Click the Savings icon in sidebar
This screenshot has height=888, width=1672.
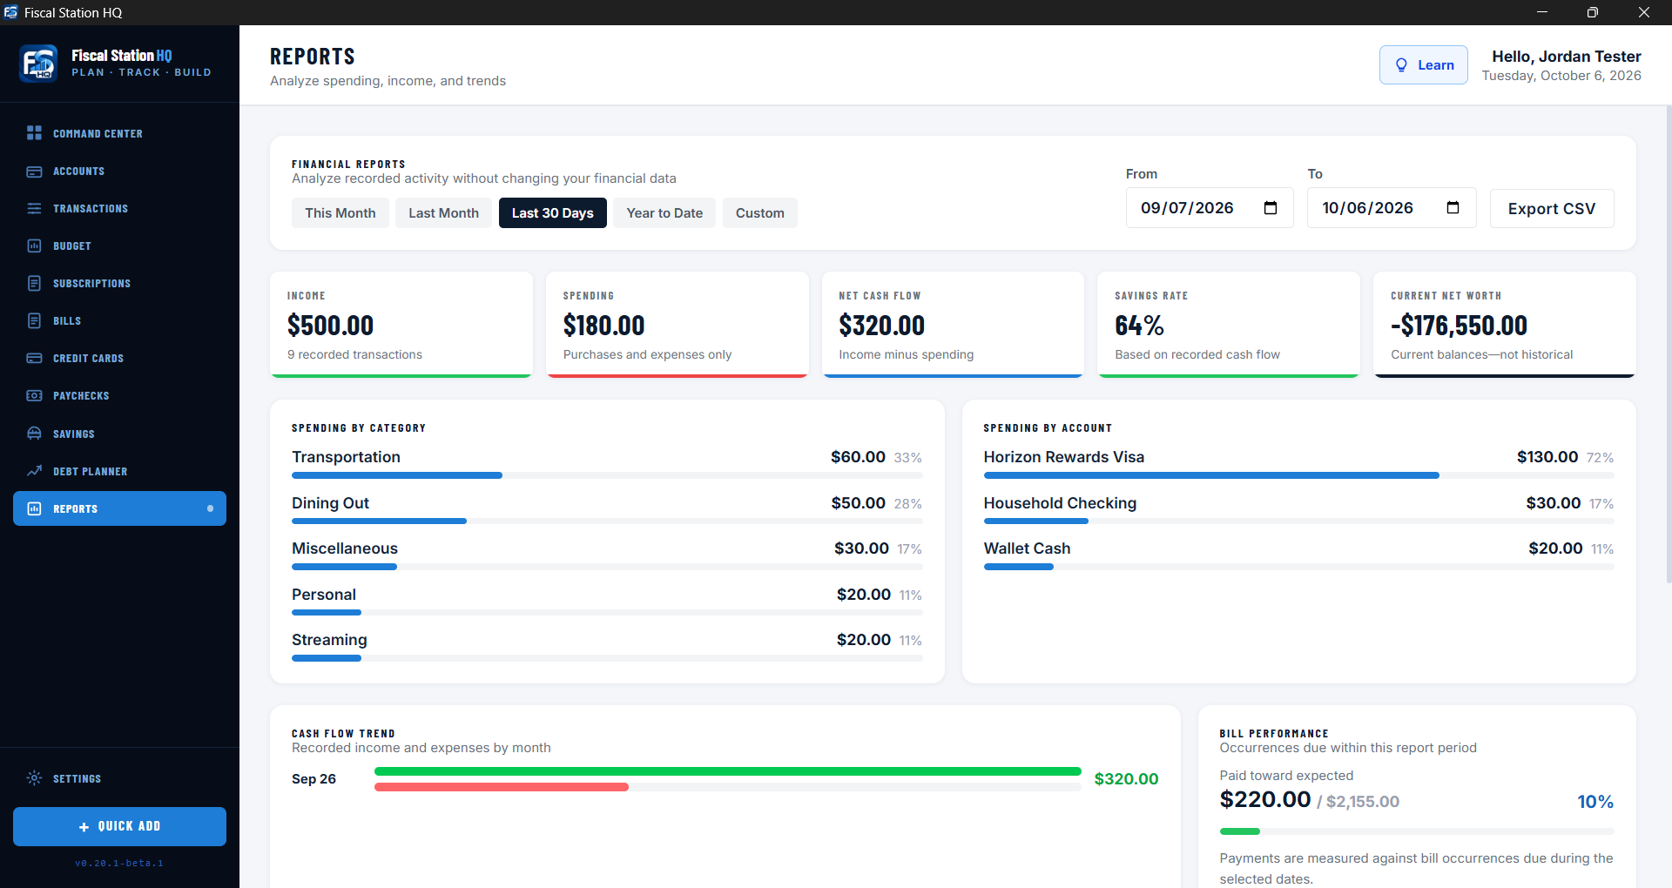coord(34,434)
